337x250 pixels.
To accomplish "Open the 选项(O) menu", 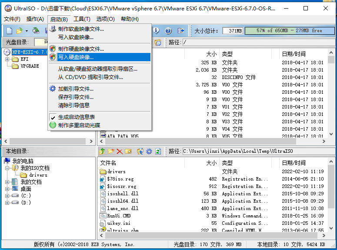I will 106,19.
